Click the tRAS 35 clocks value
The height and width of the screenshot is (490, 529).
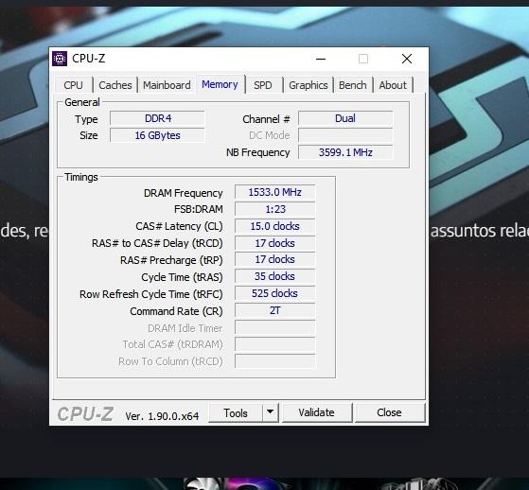click(x=275, y=276)
